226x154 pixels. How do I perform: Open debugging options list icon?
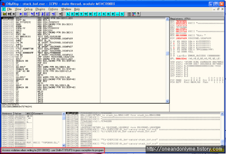[129, 14]
